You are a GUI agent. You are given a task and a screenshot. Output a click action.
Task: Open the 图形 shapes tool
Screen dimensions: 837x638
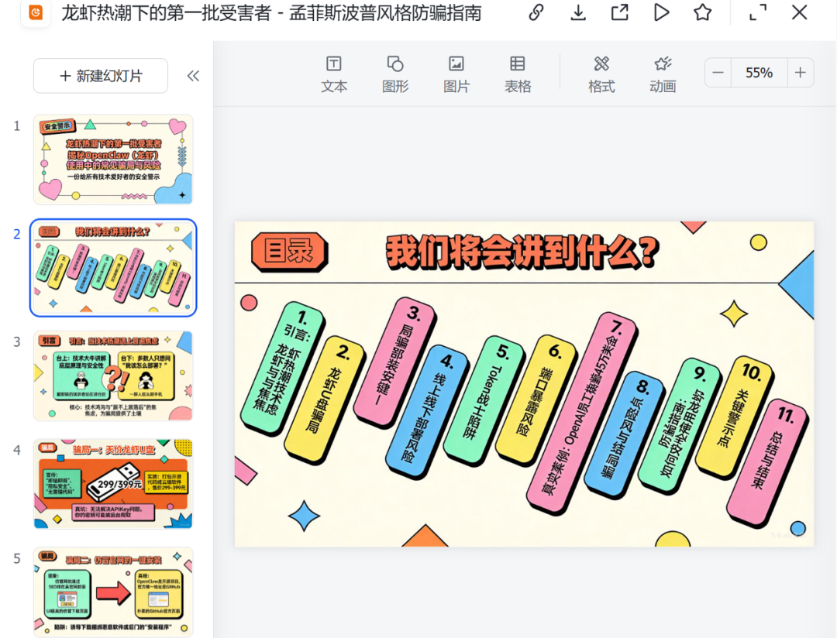point(394,74)
